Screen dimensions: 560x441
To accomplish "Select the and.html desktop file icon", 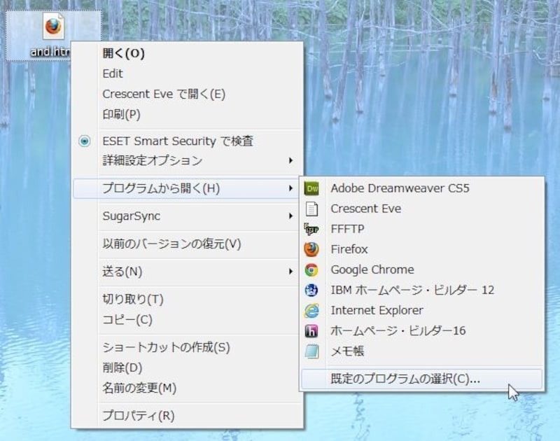I will pyautogui.click(x=54, y=26).
